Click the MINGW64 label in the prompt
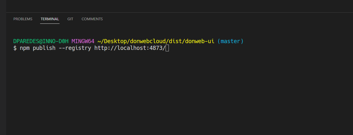This screenshot has height=135, width=353. (x=83, y=41)
